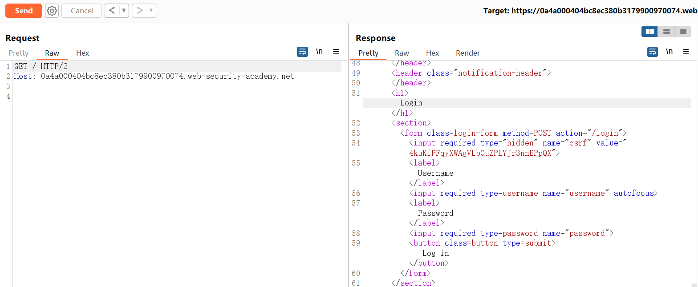Image resolution: width=698 pixels, height=287 pixels.
Task: Switch to combined tabbed layout view
Action: (682, 32)
